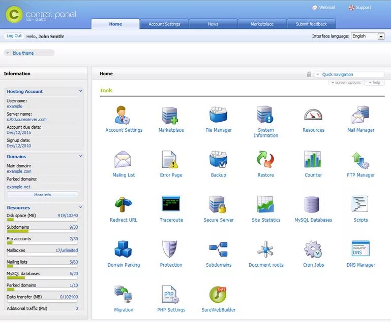Open the Webmail link
This screenshot has width=391, height=322.
click(x=323, y=8)
